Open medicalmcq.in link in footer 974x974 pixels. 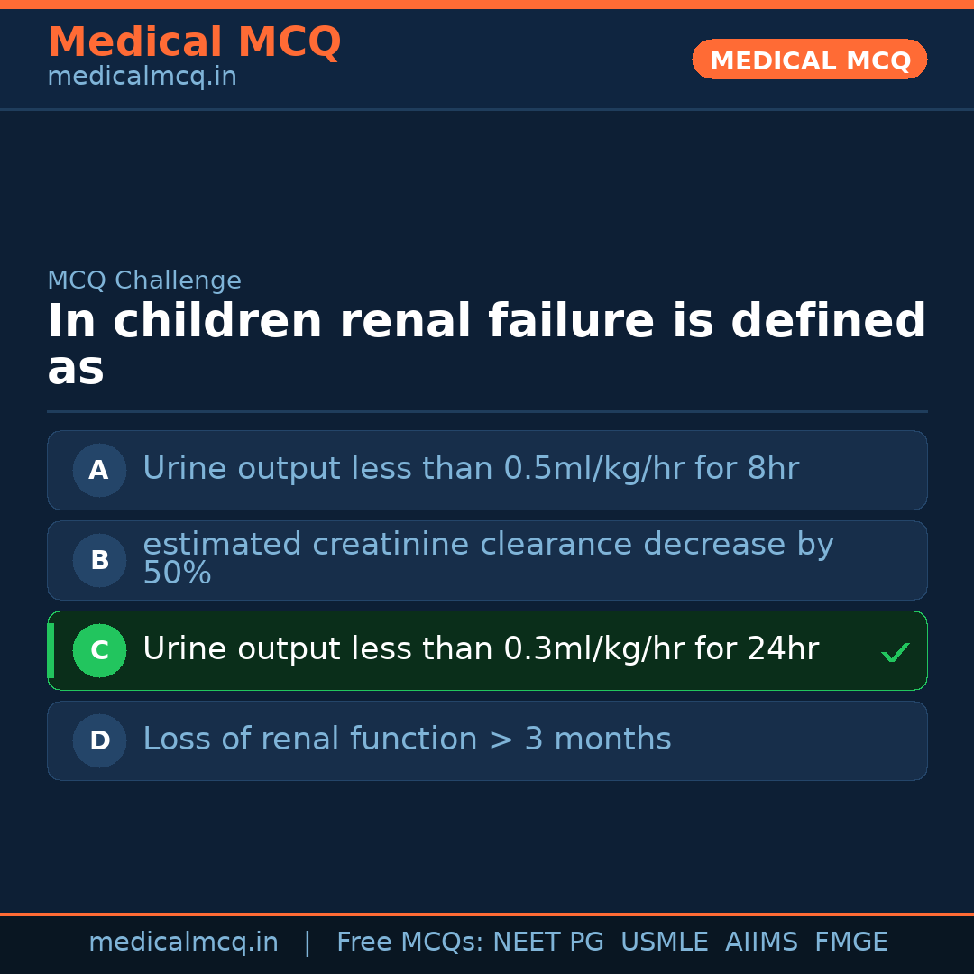(x=183, y=942)
